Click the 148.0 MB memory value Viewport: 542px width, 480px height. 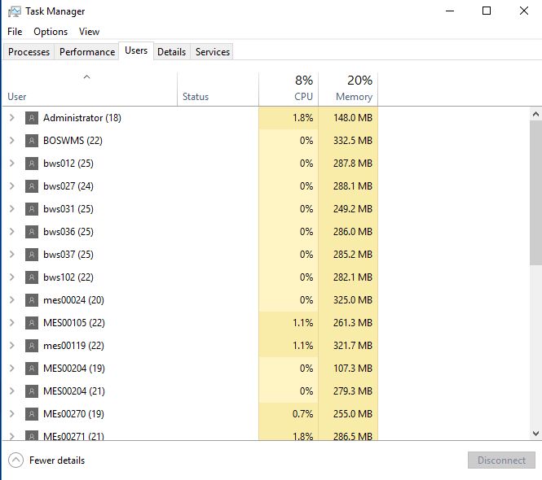[353, 118]
